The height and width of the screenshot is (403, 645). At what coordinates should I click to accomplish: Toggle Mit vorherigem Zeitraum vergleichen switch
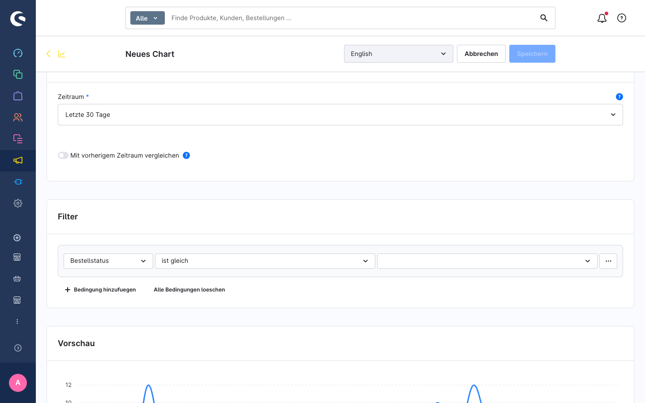pyautogui.click(x=63, y=155)
